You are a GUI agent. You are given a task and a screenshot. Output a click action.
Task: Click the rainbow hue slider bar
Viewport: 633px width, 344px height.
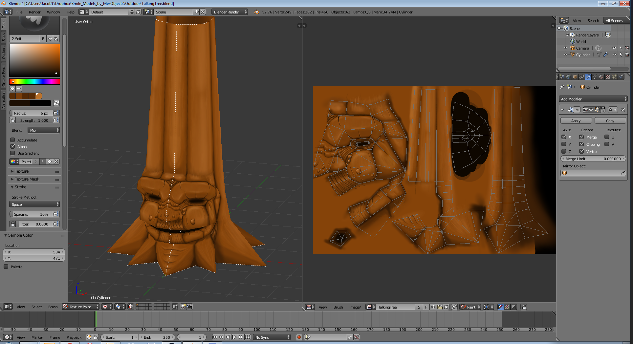34,82
